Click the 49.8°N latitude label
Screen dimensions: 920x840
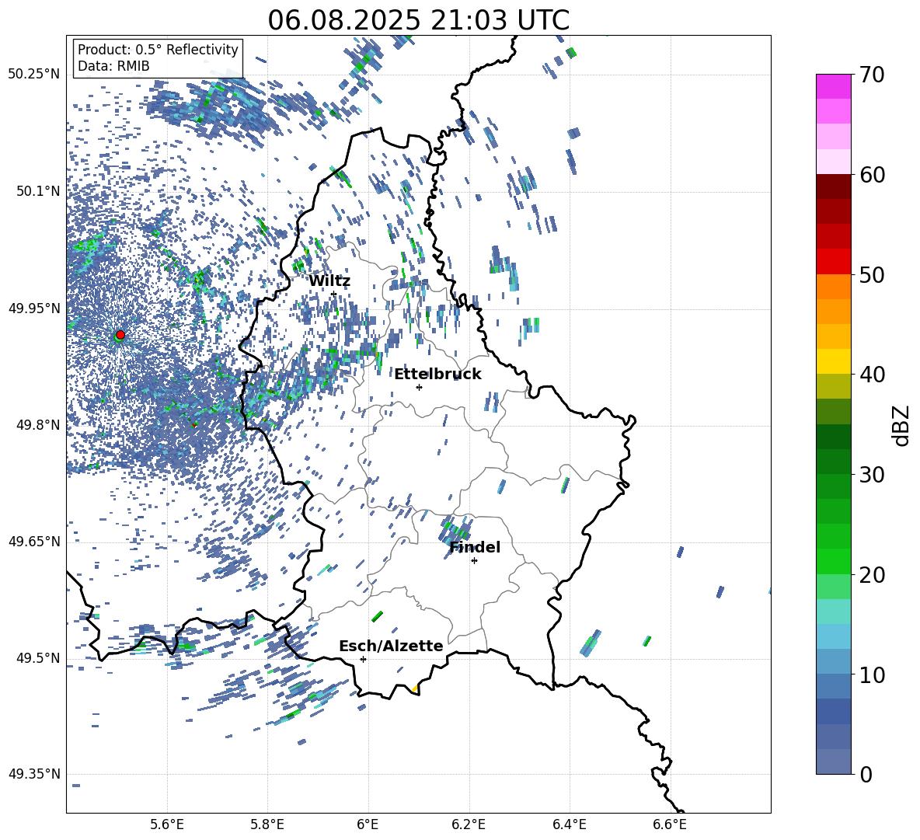[x=39, y=425]
